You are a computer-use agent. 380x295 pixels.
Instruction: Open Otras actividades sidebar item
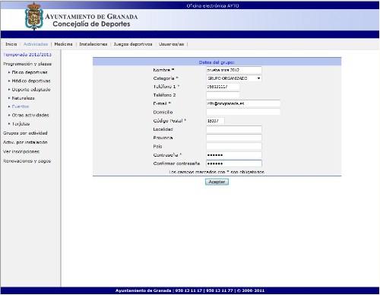(x=30, y=115)
